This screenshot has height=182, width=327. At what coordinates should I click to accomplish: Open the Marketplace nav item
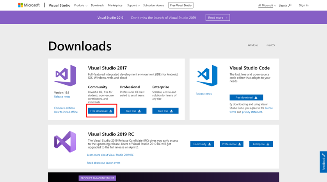pyautogui.click(x=115, y=5)
